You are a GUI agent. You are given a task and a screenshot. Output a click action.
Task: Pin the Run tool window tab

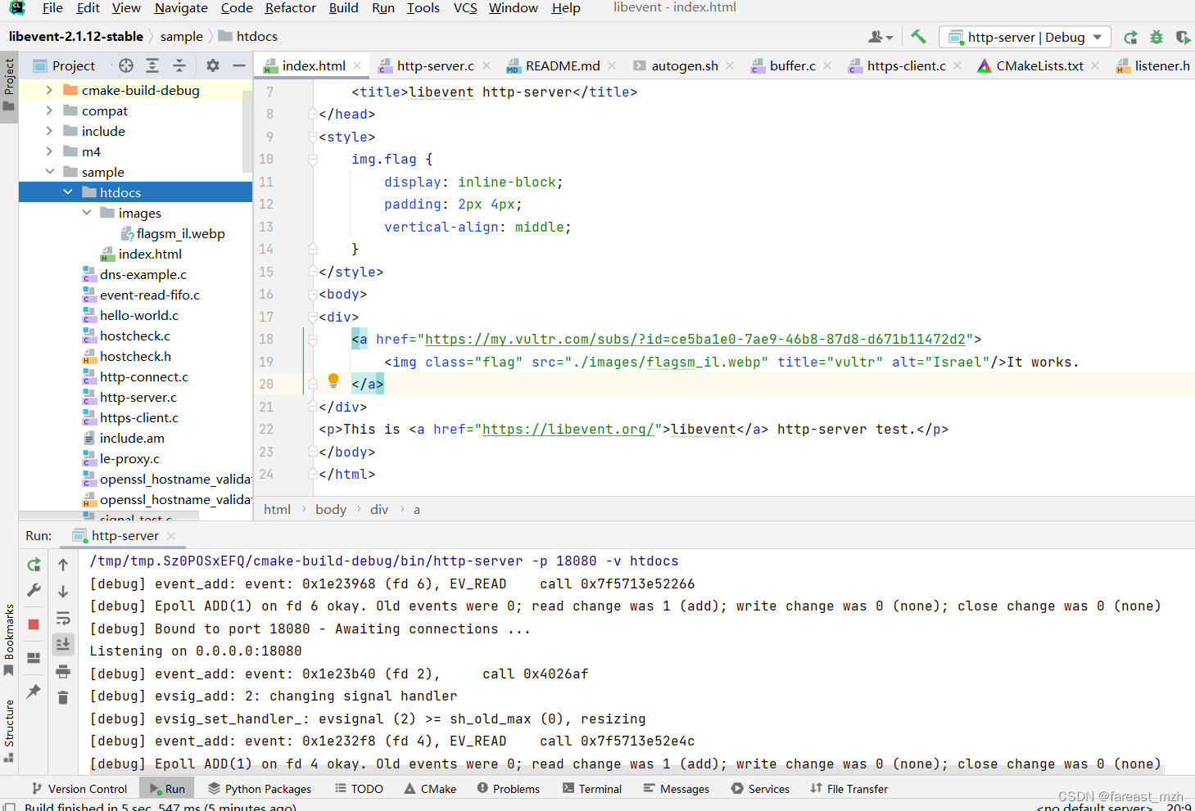pos(34,692)
